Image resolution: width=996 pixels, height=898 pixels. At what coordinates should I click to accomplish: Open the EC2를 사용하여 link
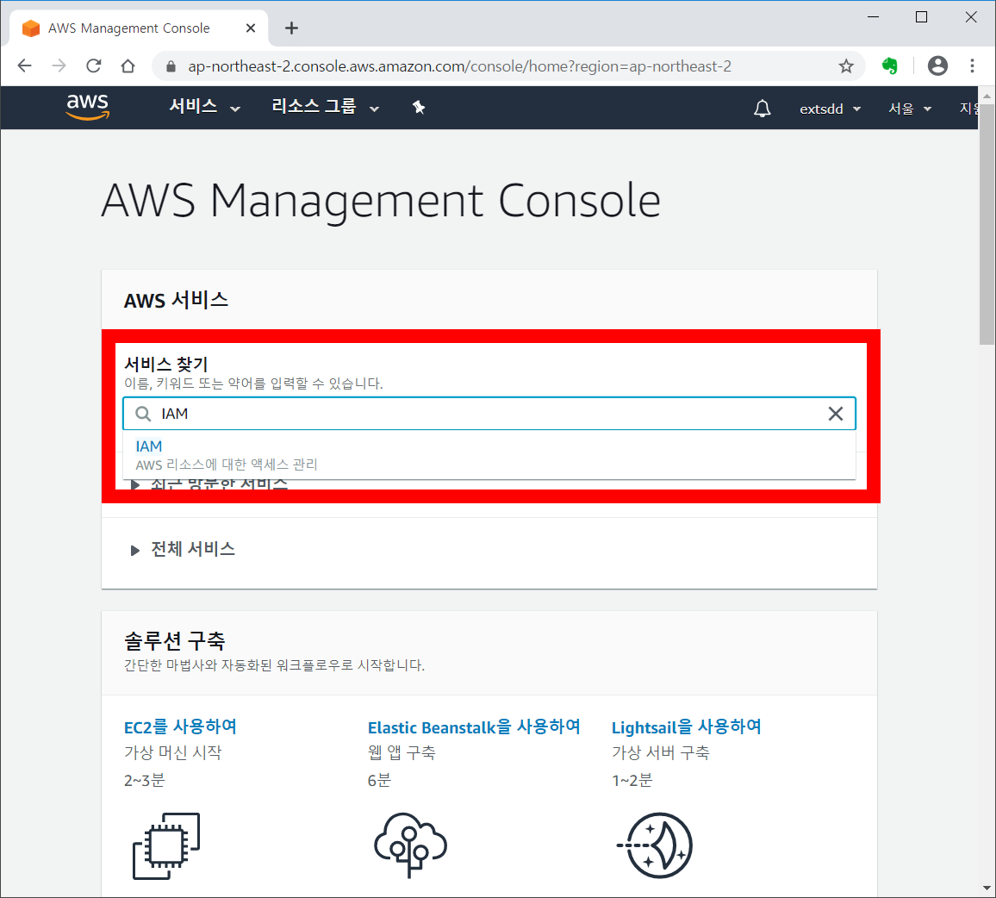pos(180,727)
